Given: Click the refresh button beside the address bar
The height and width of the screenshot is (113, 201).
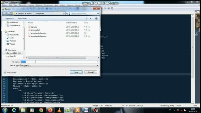Looking at the screenshot, I should click(x=67, y=13).
